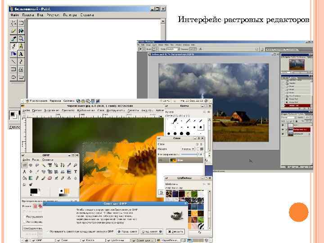The image size is (324, 243).
Task: Toggle keep-transparency checkbox in GIMP Слои dialog
Action: (198, 149)
